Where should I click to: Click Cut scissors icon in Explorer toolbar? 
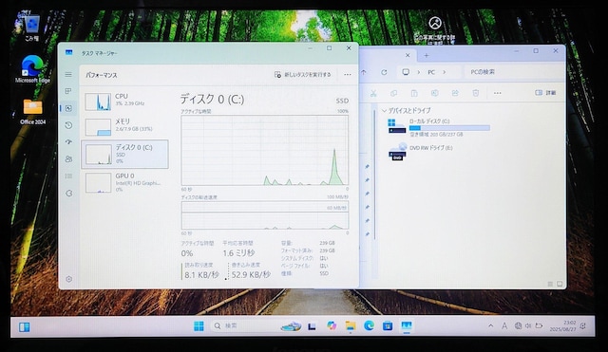click(x=373, y=93)
